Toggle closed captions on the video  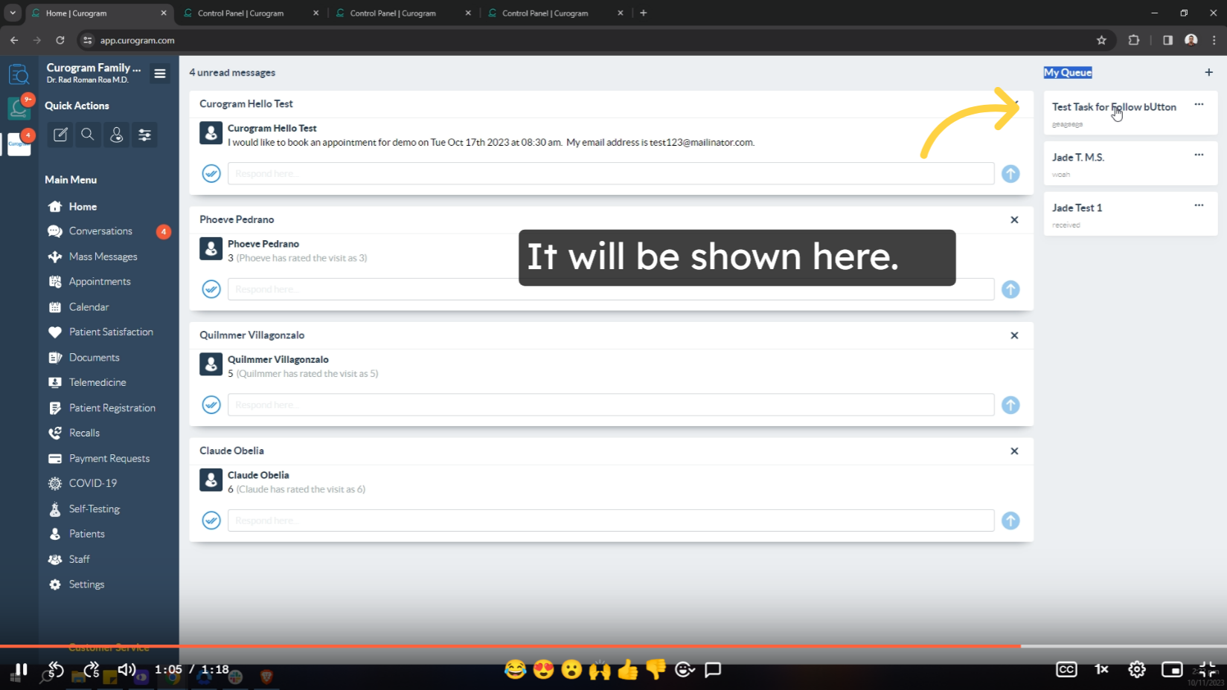(1066, 670)
